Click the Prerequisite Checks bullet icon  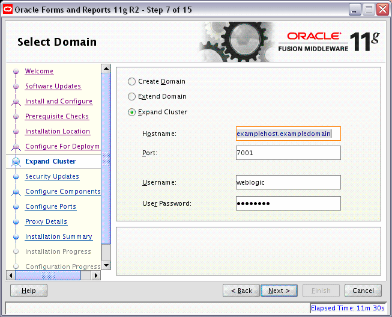click(16, 117)
